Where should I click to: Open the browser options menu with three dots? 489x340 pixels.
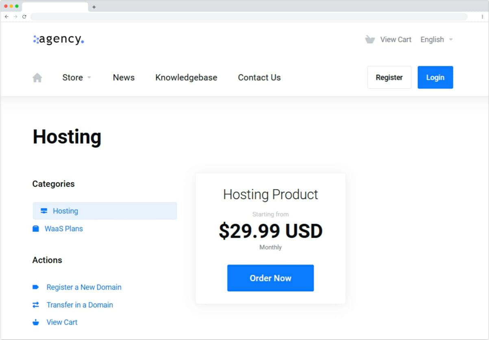[x=482, y=17]
